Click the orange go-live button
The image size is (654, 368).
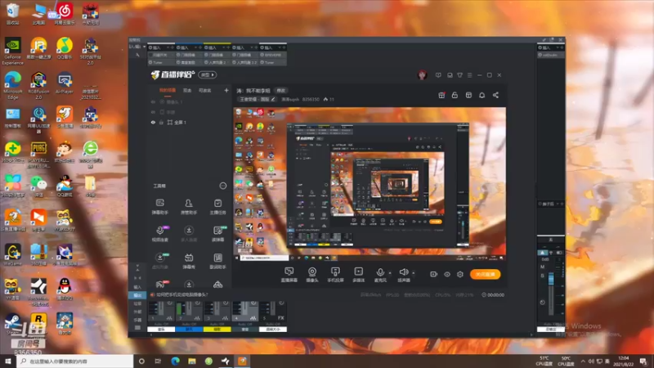click(485, 274)
